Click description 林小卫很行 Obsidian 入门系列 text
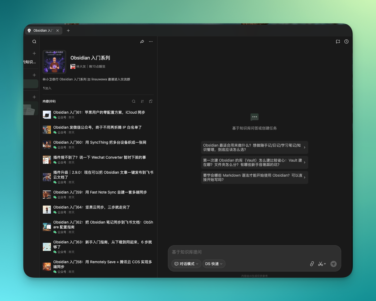Screen dimensions: 376x301 point(86,79)
